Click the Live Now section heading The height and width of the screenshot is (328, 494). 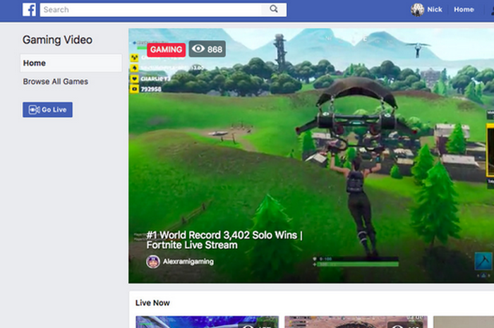tap(152, 303)
